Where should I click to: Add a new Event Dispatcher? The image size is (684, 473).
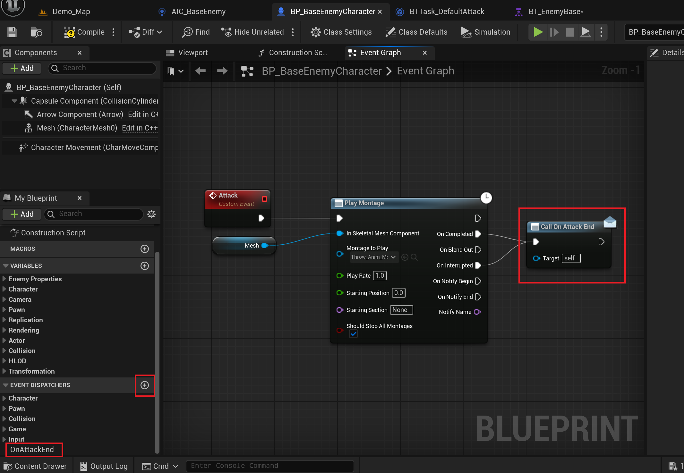pyautogui.click(x=145, y=385)
